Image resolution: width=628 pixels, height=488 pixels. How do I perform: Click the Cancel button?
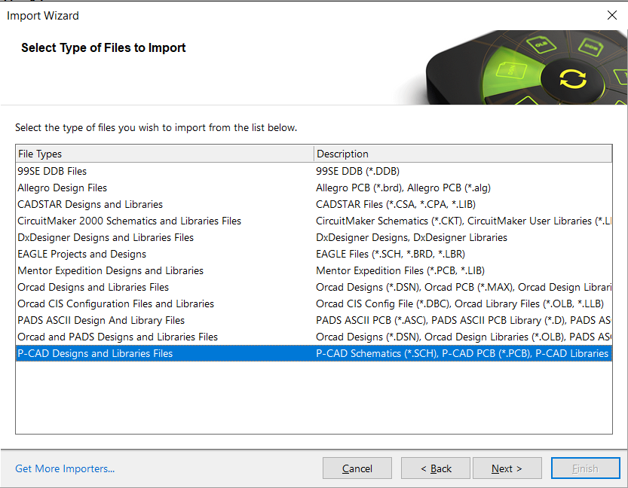point(357,468)
